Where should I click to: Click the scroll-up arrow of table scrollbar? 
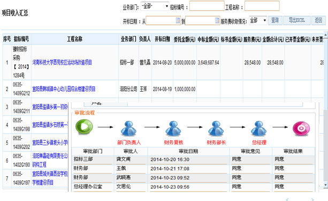[325, 34]
